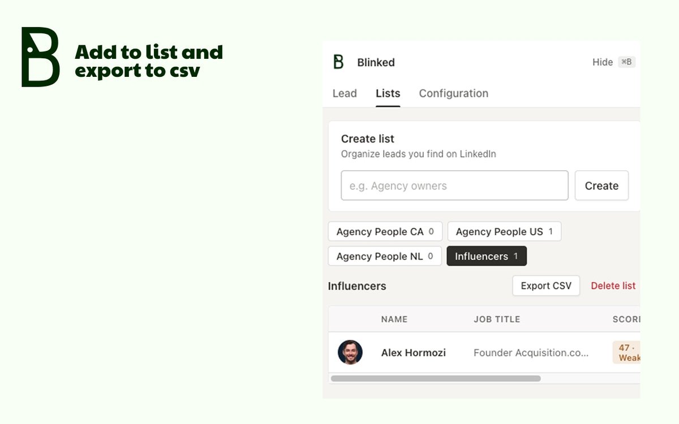Image resolution: width=679 pixels, height=424 pixels.
Task: Export the Influencers list as CSV
Action: (x=546, y=285)
